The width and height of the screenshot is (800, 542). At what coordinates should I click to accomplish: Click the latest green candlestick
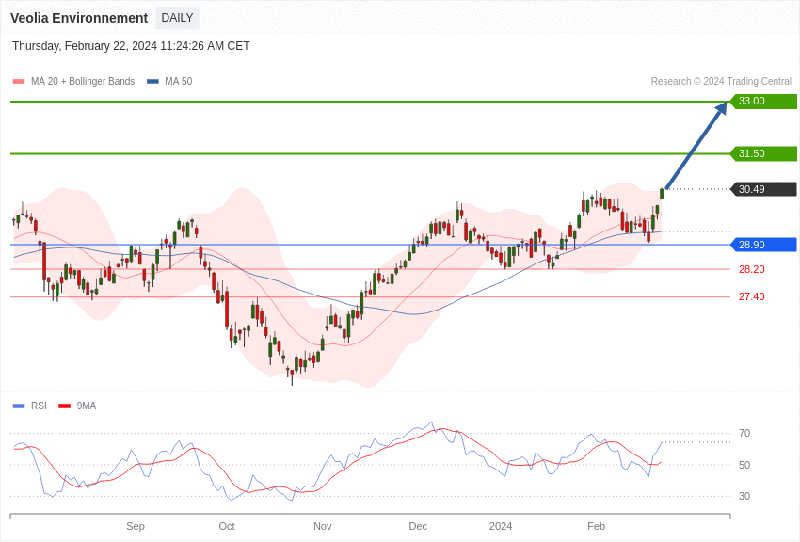click(662, 193)
